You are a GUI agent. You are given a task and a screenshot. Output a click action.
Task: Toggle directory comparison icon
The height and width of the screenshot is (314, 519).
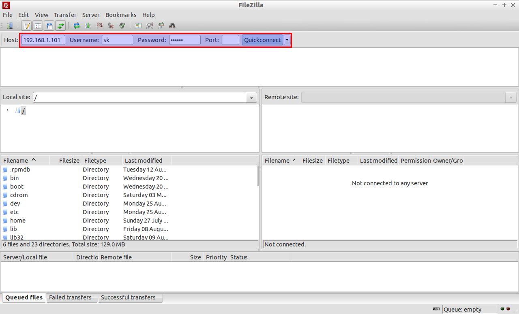(150, 26)
